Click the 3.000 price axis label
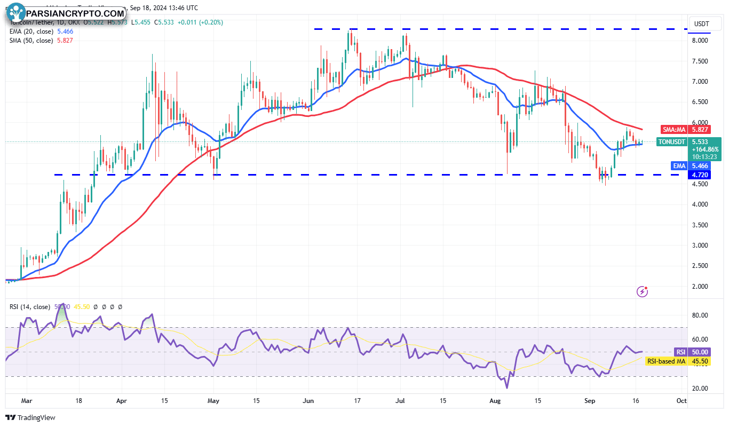729x427 pixels. tap(700, 246)
